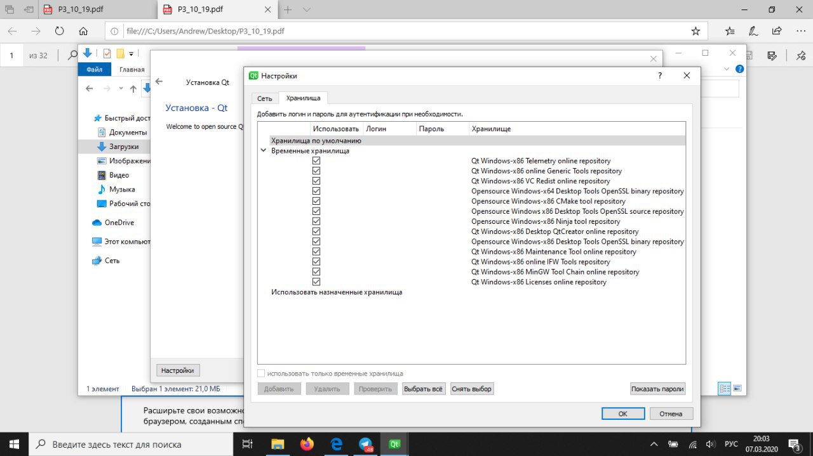The image size is (813, 456).
Task: Switch to the first P3_10_19.pdf tab
Action: (82, 10)
